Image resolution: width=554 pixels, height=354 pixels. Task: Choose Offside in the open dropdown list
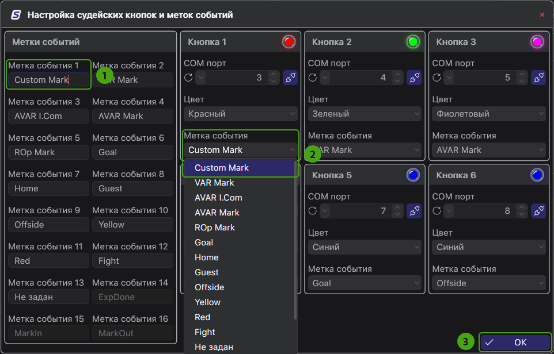(x=210, y=287)
